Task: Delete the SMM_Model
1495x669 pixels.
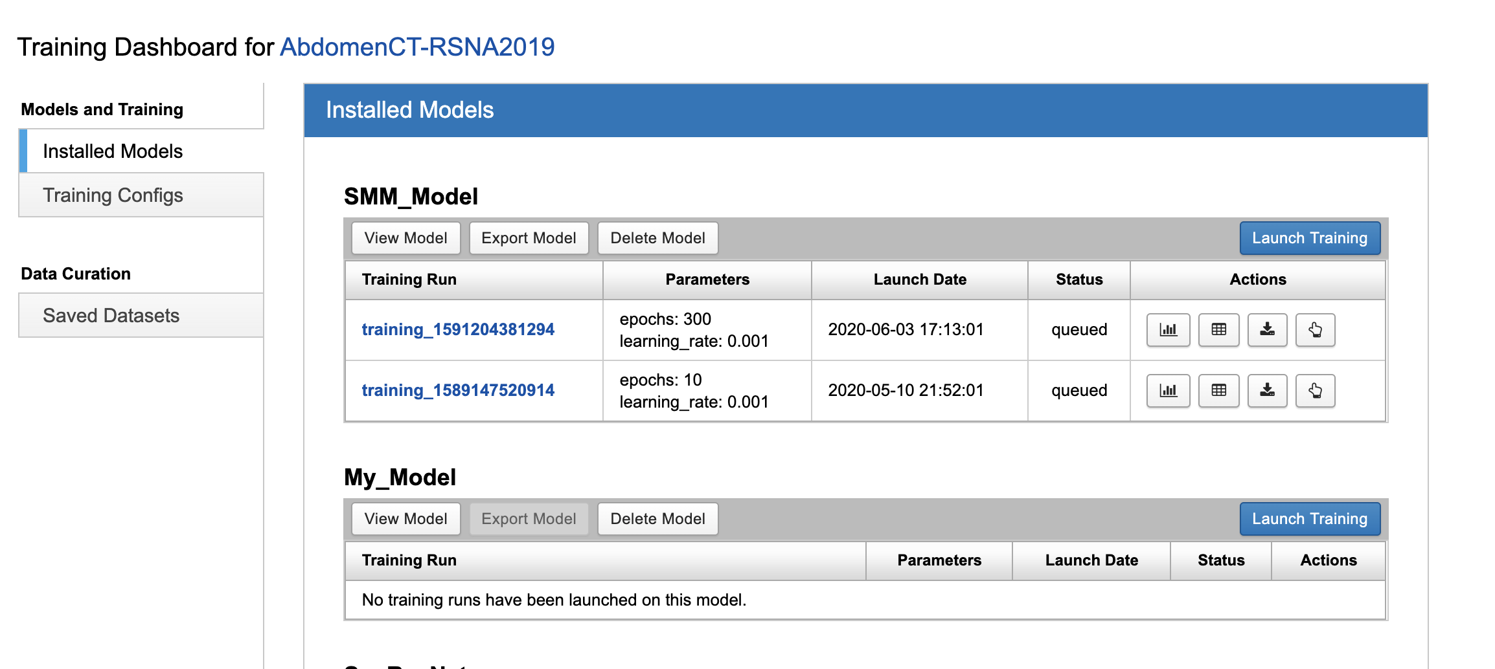Action: 657,238
